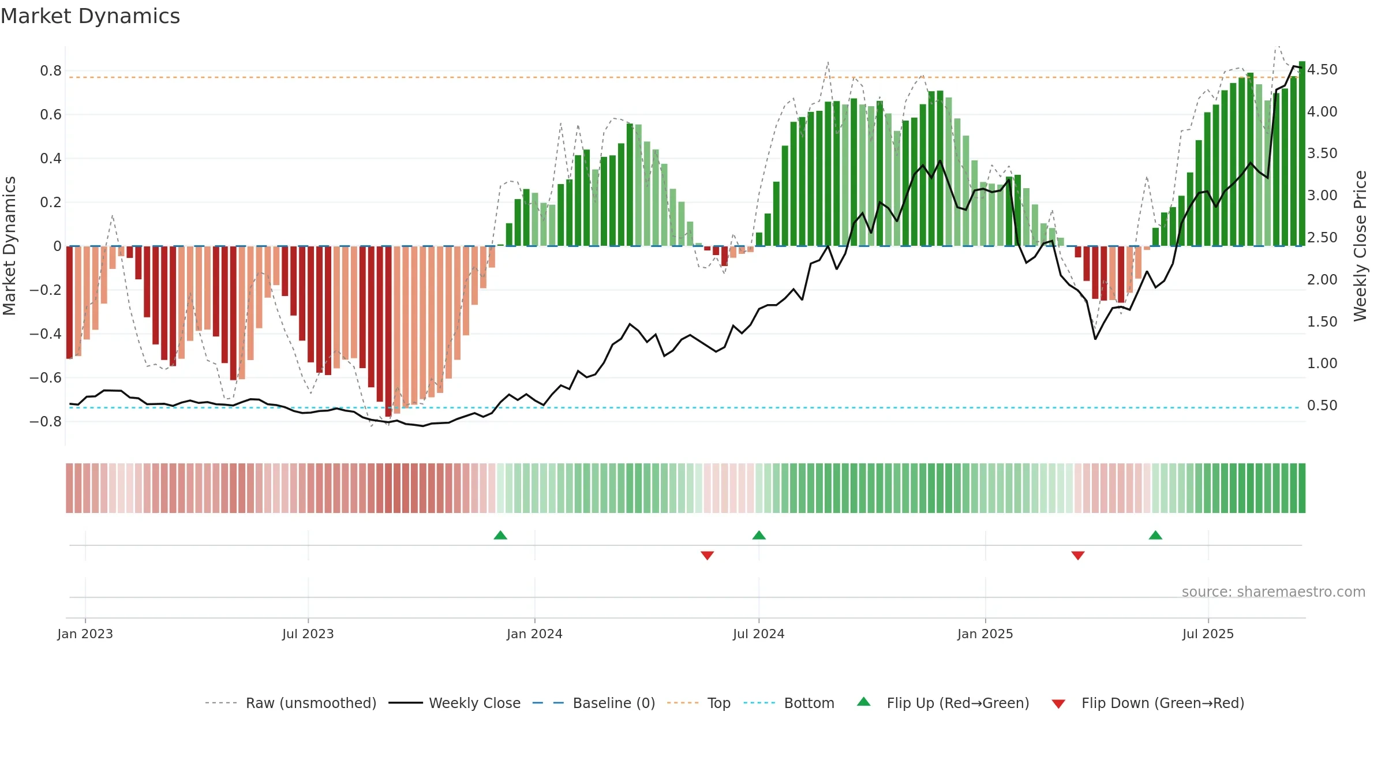Click the green Flip Up marker at Jul 2024
Screen dimensions: 1385x779
tap(759, 535)
